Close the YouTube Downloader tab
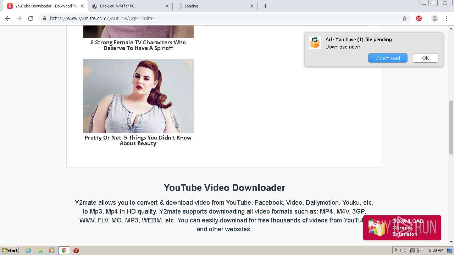 [x=82, y=6]
